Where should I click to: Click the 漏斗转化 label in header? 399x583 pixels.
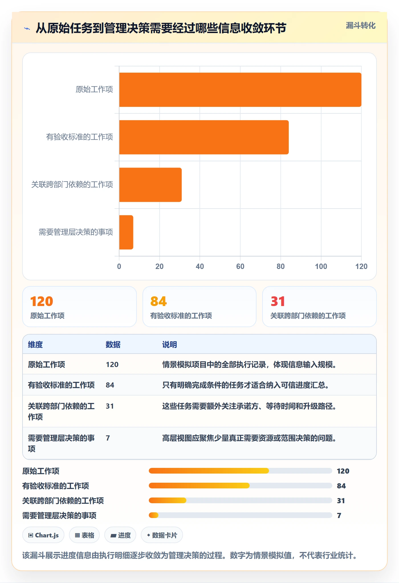(x=361, y=26)
